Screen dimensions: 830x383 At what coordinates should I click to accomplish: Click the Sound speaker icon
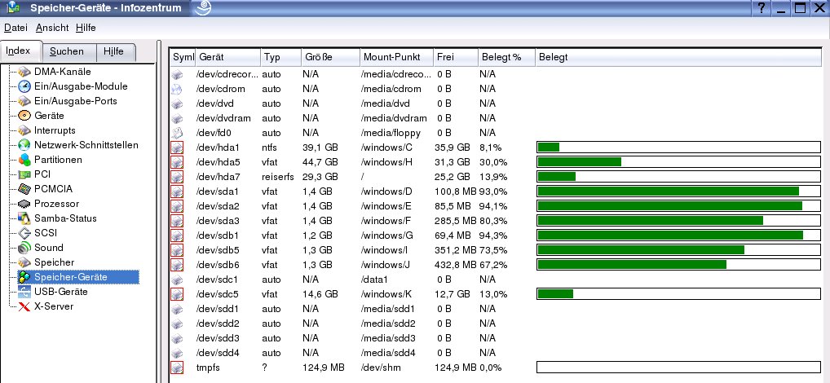click(x=24, y=248)
